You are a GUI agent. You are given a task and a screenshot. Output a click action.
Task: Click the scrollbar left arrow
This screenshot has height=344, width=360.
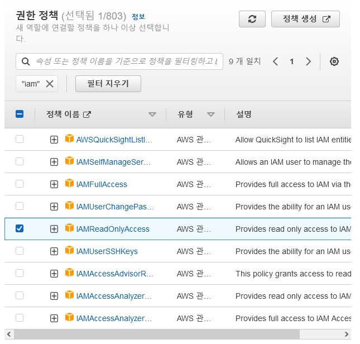pos(9,334)
